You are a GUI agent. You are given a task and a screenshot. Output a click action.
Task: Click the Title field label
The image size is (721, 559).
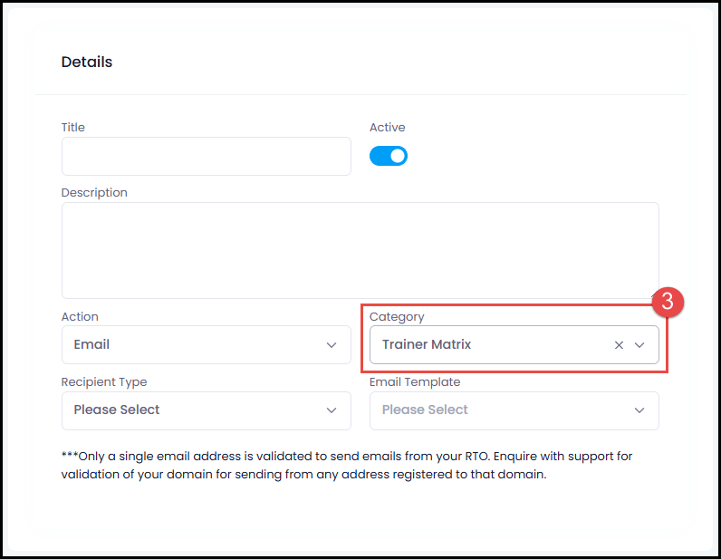73,128
